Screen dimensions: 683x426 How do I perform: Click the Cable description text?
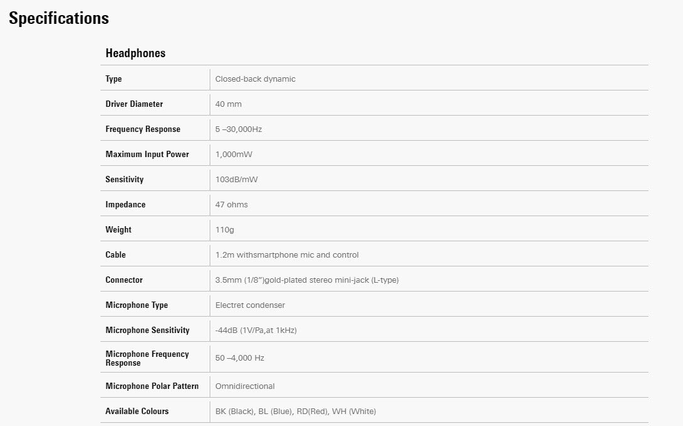pos(287,255)
